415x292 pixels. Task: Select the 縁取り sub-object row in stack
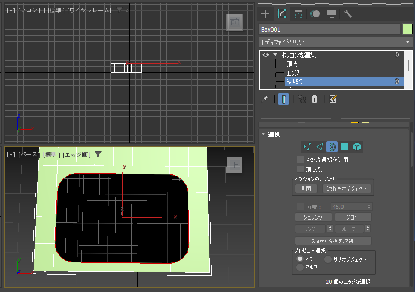[344, 81]
